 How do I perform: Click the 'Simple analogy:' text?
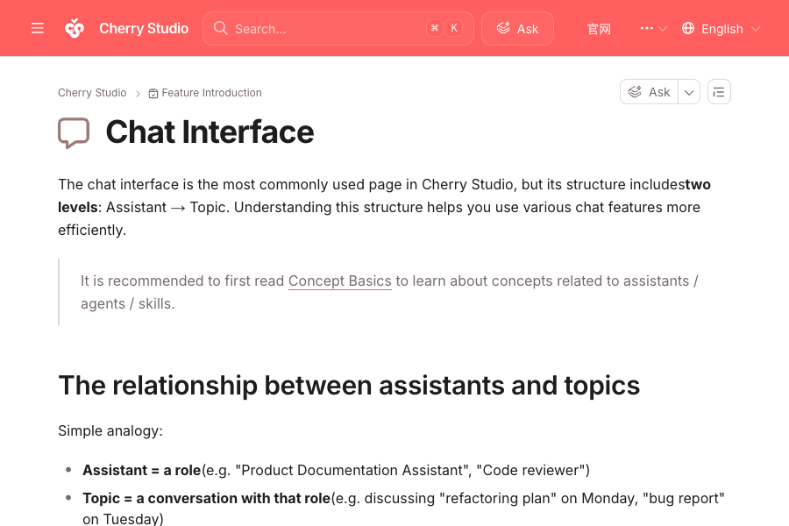110,430
